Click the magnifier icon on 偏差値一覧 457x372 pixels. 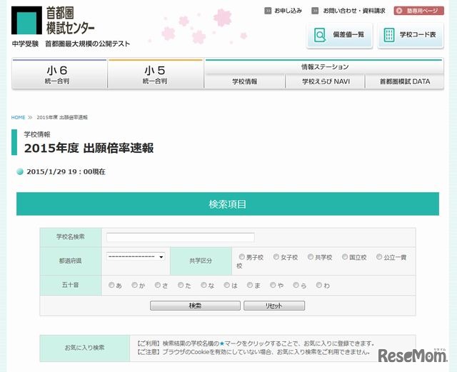(320, 35)
